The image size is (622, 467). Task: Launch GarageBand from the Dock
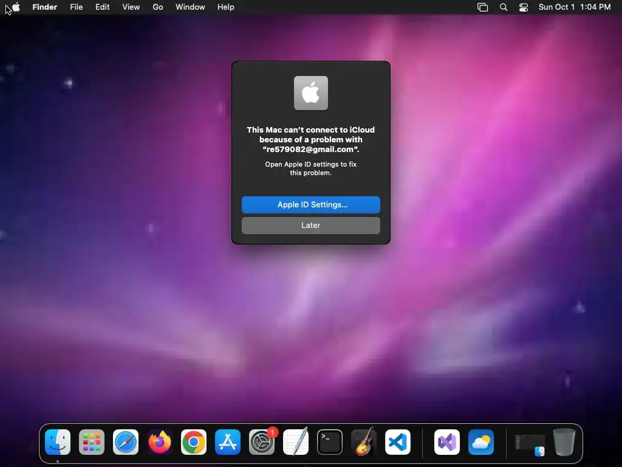pyautogui.click(x=364, y=442)
